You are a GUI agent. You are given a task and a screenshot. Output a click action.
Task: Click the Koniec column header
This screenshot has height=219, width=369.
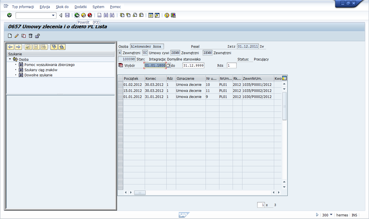pos(155,78)
